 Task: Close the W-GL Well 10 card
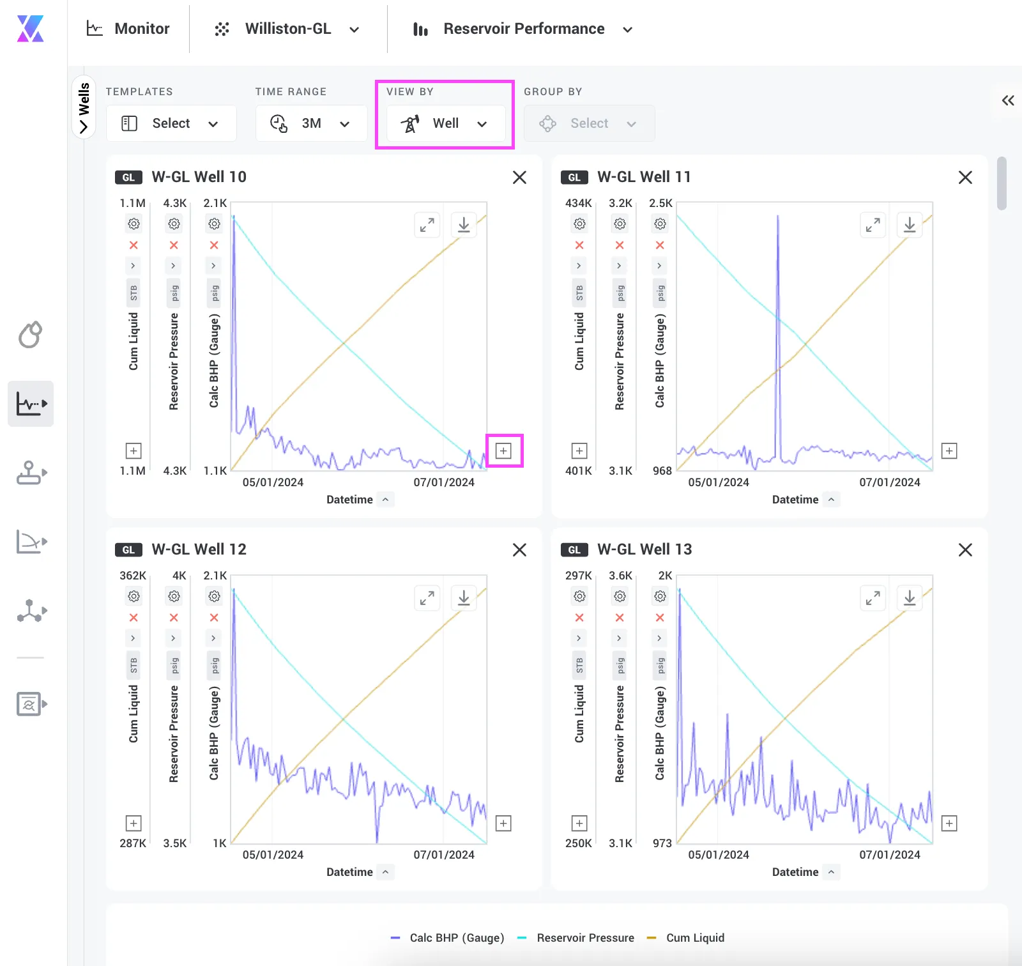click(x=520, y=178)
